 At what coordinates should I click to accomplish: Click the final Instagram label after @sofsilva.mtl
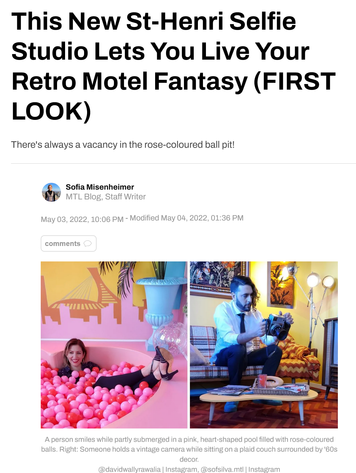264,469
